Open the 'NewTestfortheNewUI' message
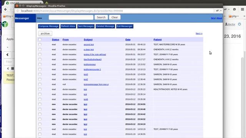 tap(93, 59)
